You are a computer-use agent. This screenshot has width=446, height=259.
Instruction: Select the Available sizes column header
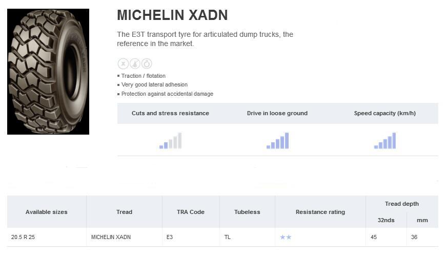(x=47, y=212)
